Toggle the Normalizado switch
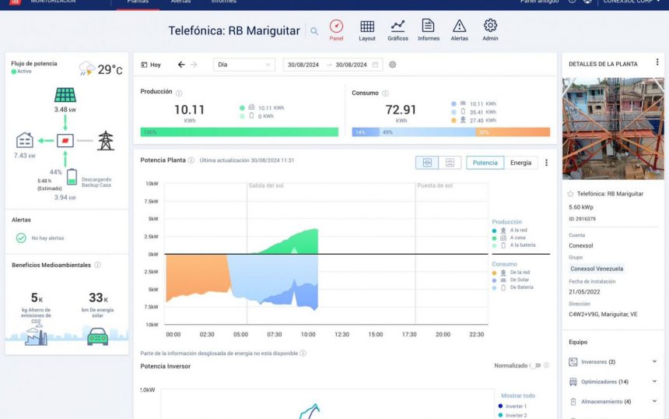669x419 pixels. click(535, 365)
